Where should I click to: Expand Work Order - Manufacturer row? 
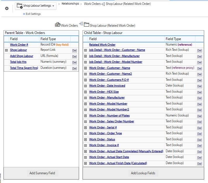(x=85, y=98)
